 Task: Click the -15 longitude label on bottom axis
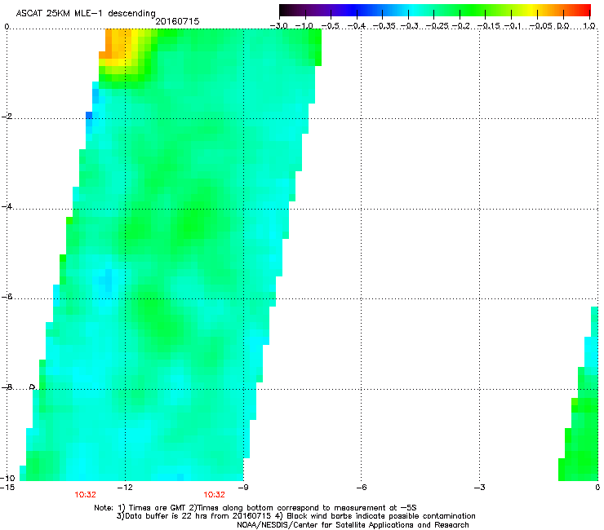coord(7,488)
